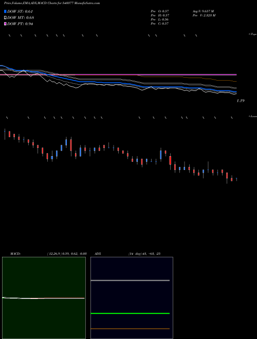Click the '<-Tops' label at right edge
The height and width of the screenshot is (339, 257).
[x=252, y=34]
